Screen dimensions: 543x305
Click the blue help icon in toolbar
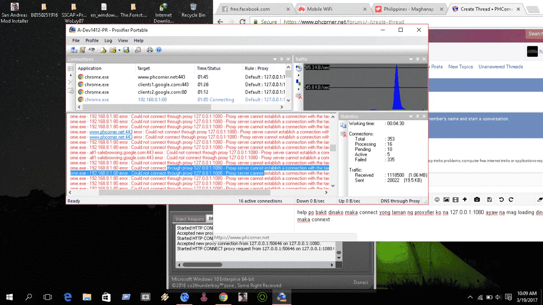pos(158,50)
